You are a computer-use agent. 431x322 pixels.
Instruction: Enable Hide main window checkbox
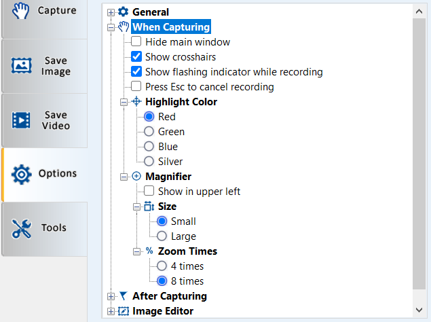(x=136, y=42)
